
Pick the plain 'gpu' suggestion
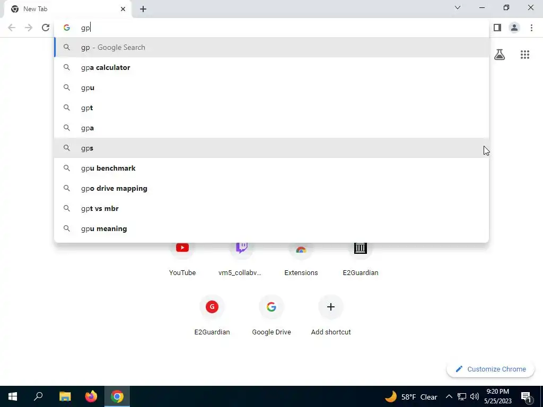point(271,87)
